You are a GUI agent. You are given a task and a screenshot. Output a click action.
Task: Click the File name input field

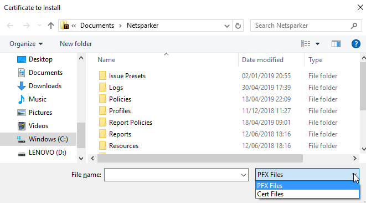[x=172, y=175]
